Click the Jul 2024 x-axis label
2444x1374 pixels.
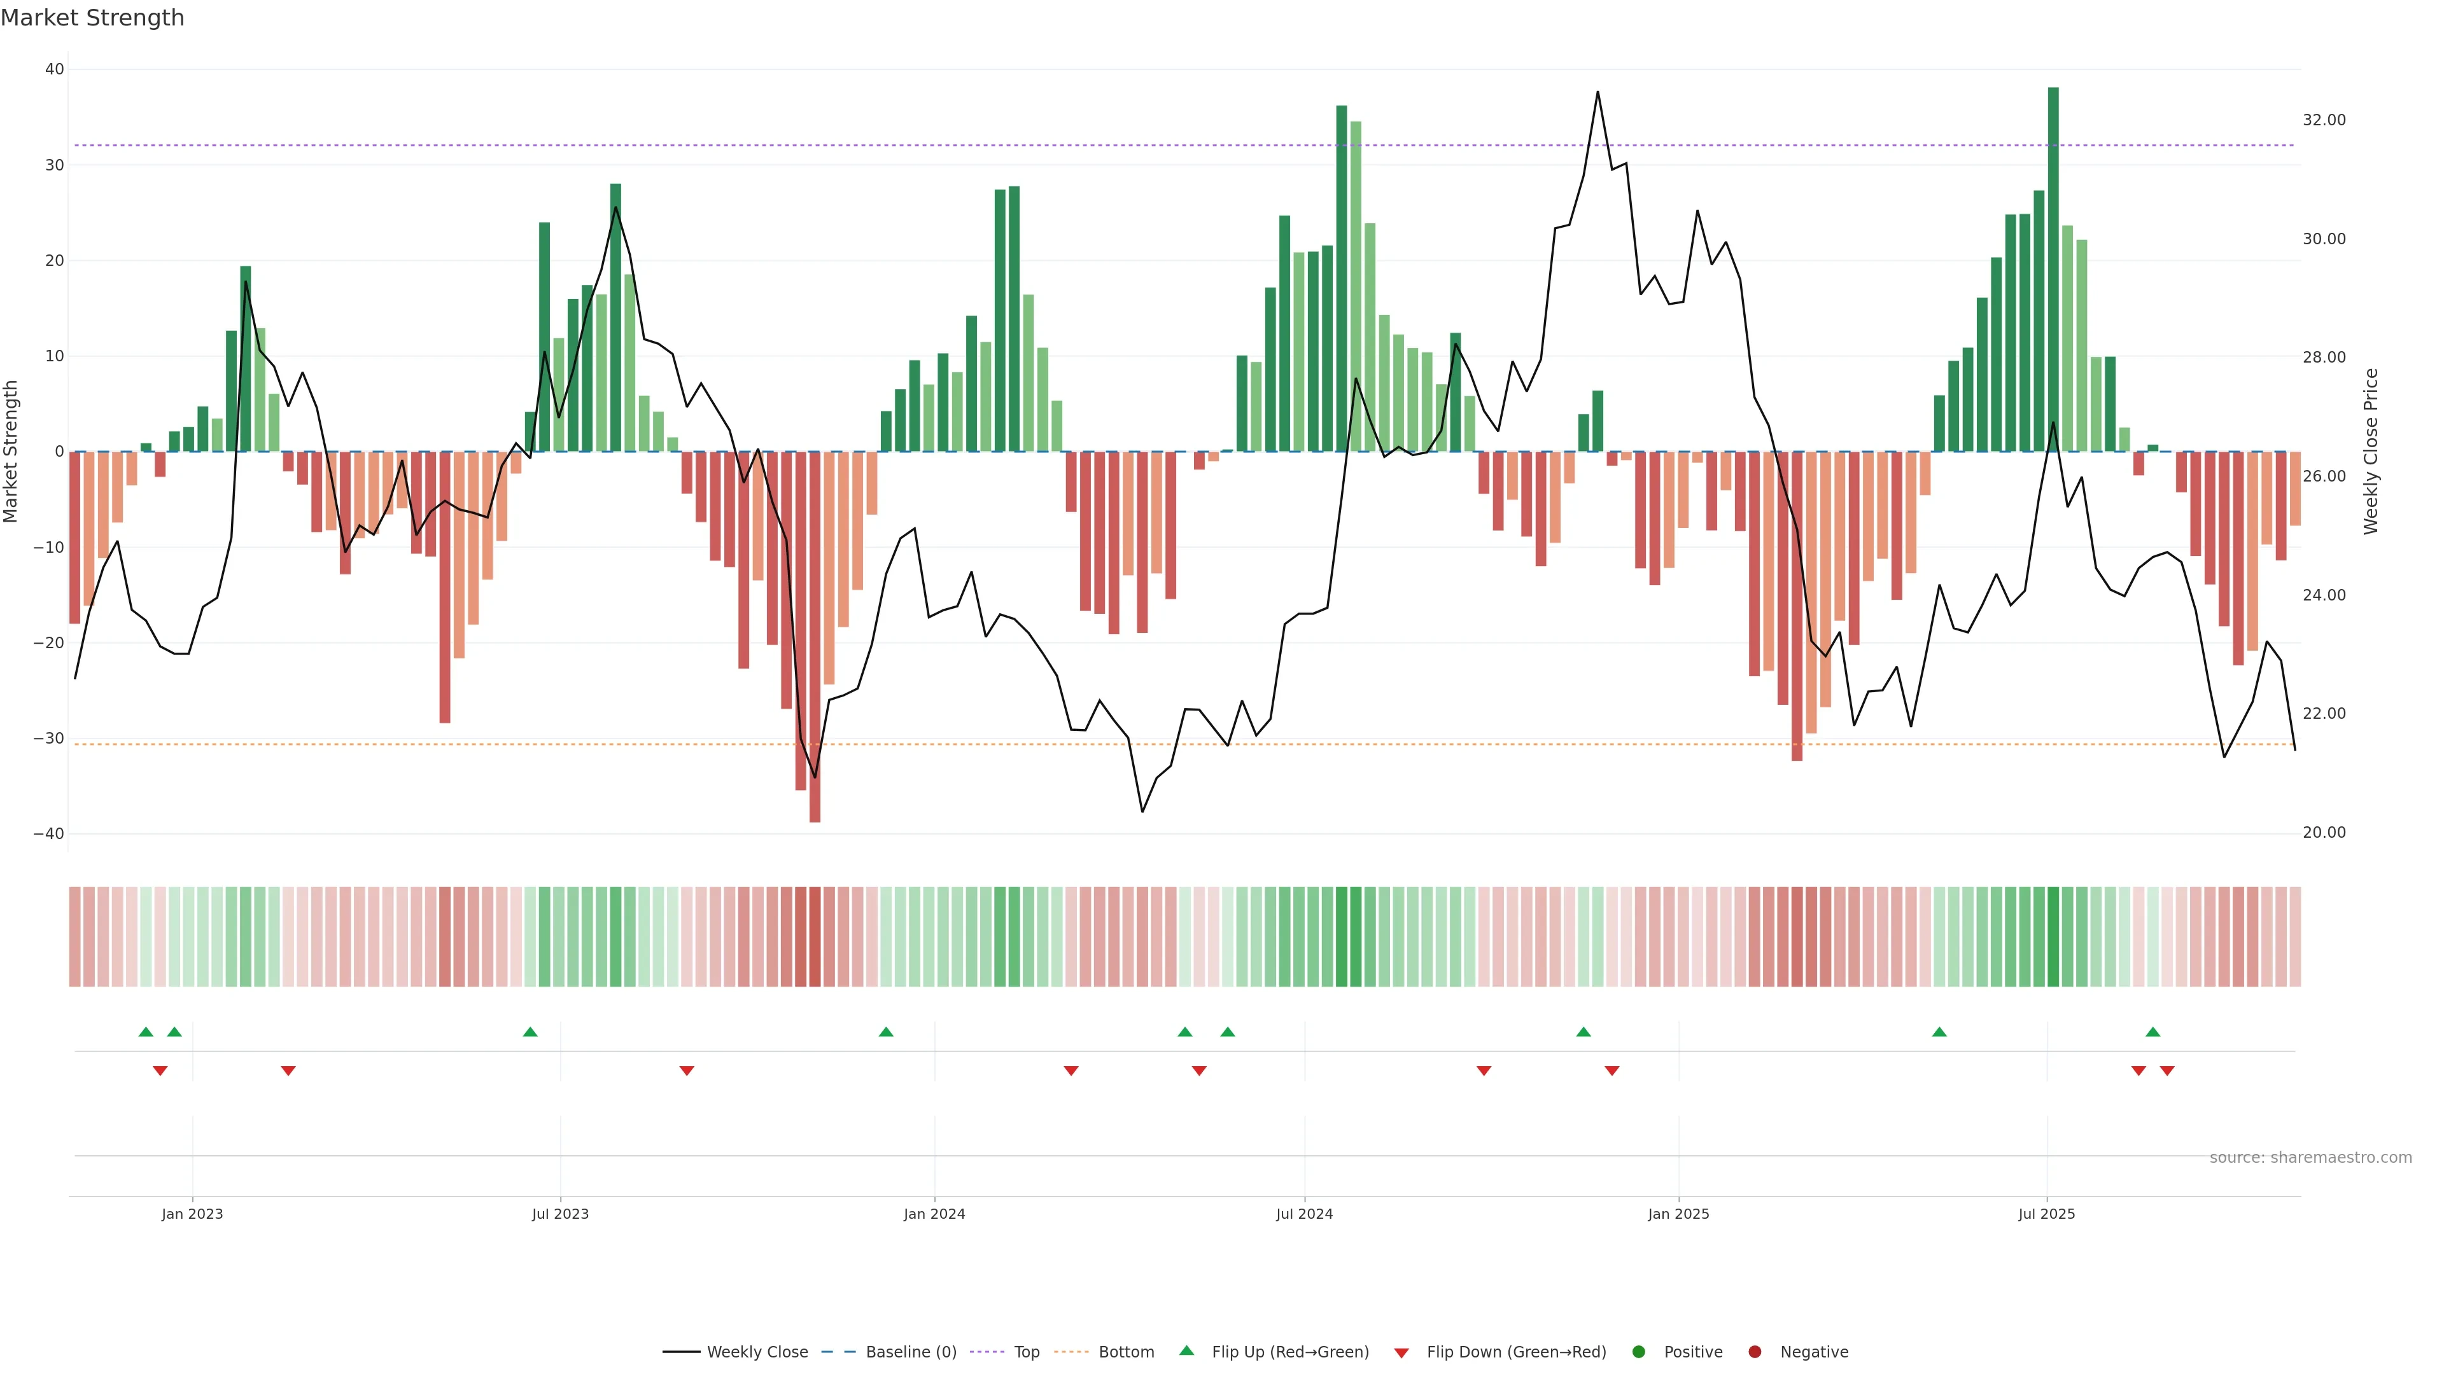tap(1303, 1214)
